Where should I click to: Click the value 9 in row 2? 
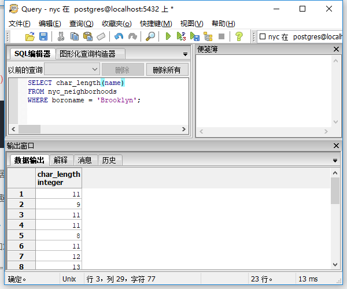(x=58, y=204)
